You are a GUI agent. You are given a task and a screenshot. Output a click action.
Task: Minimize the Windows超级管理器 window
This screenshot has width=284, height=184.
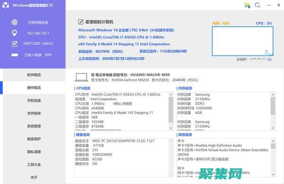[269, 5]
